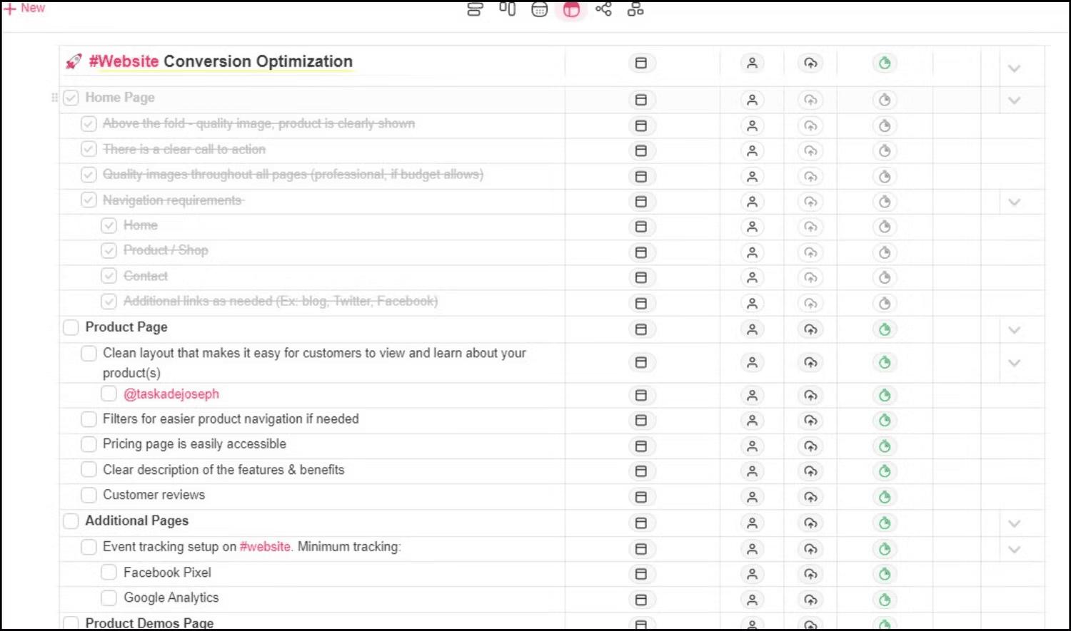Uncheck 'There is a clear call-to-action'
The width and height of the screenshot is (1071, 631).
pos(89,149)
